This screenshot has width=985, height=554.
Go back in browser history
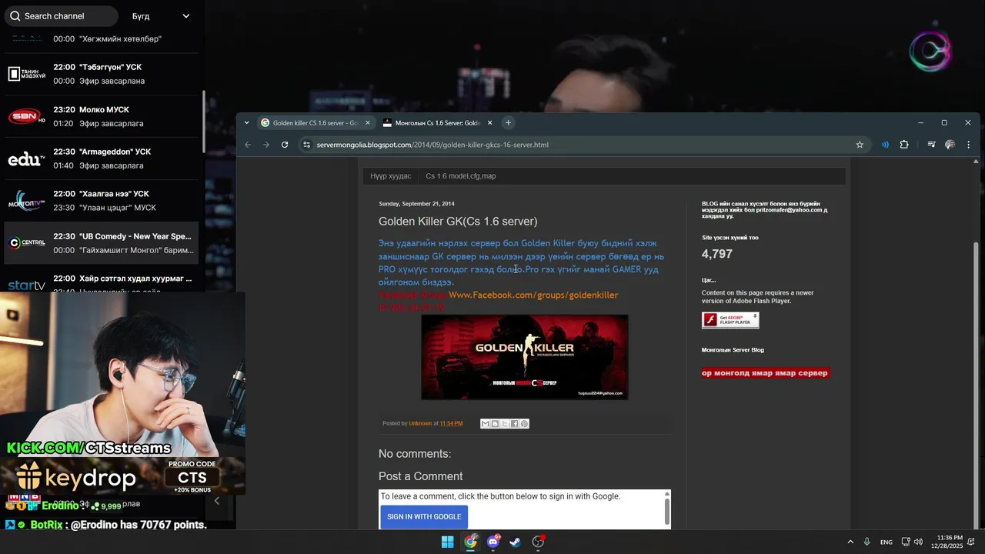(x=248, y=145)
